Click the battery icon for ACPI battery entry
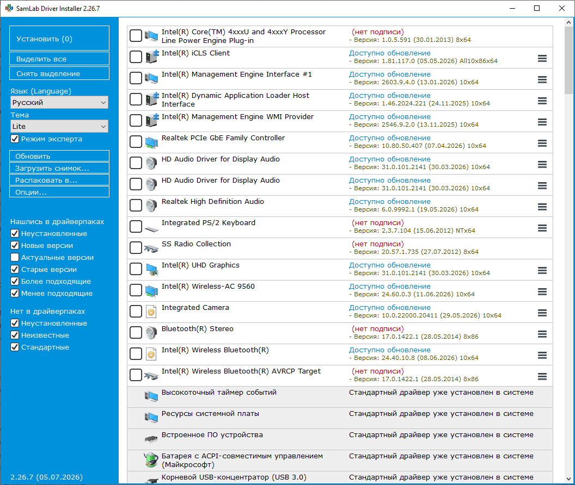The height and width of the screenshot is (485, 575). [x=151, y=460]
